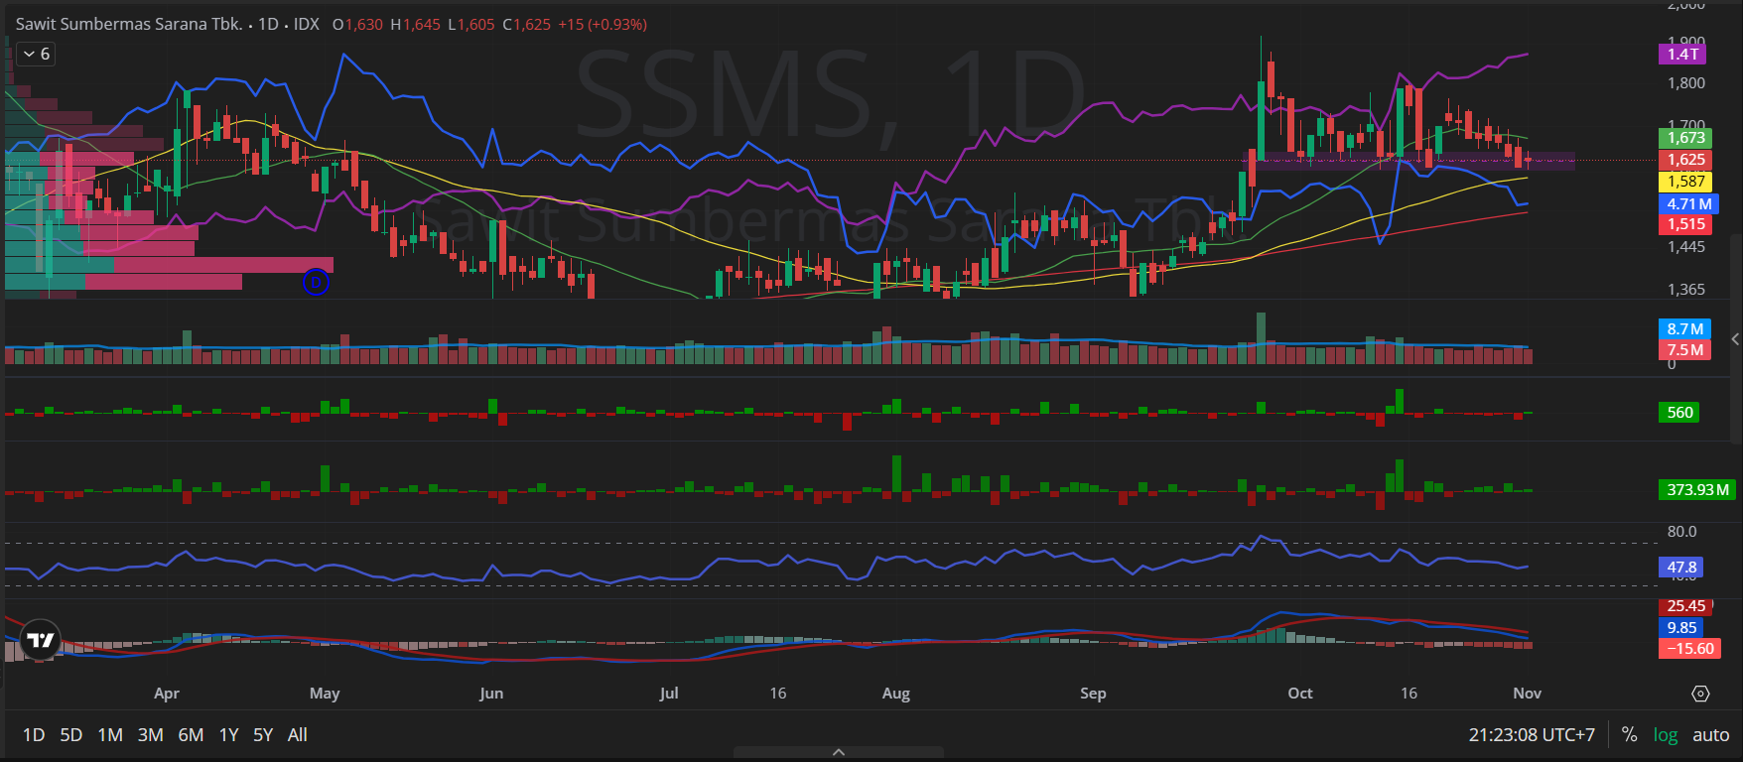Expand the bottom panel chevron

pos(839,752)
